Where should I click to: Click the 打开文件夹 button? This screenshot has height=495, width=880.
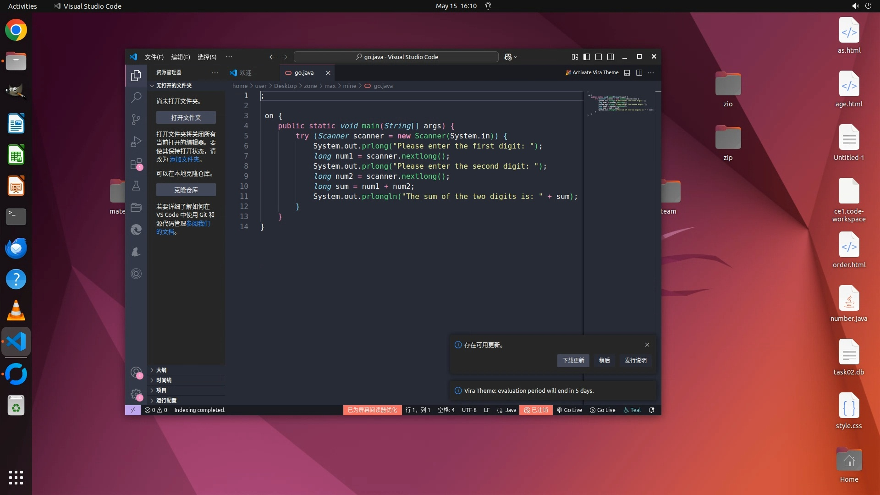pyautogui.click(x=186, y=117)
